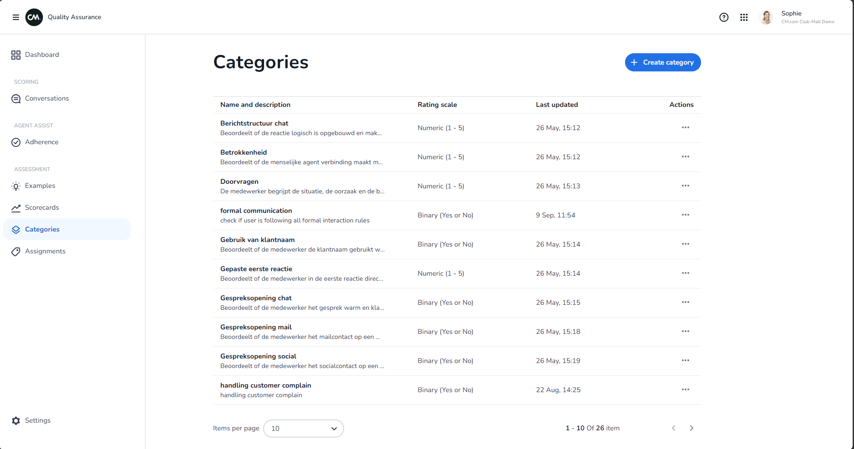Open the Adherence page link
854x449 pixels.
pos(42,142)
